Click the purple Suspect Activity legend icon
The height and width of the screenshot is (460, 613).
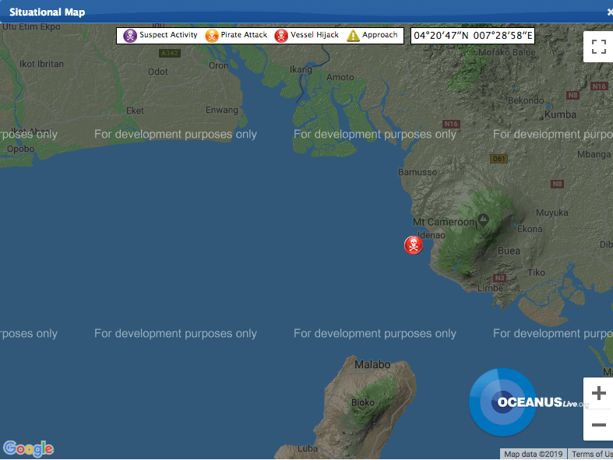point(130,36)
